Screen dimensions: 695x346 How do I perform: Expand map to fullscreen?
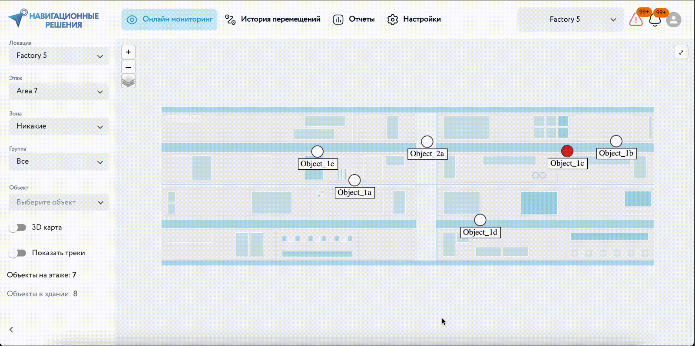tap(681, 53)
